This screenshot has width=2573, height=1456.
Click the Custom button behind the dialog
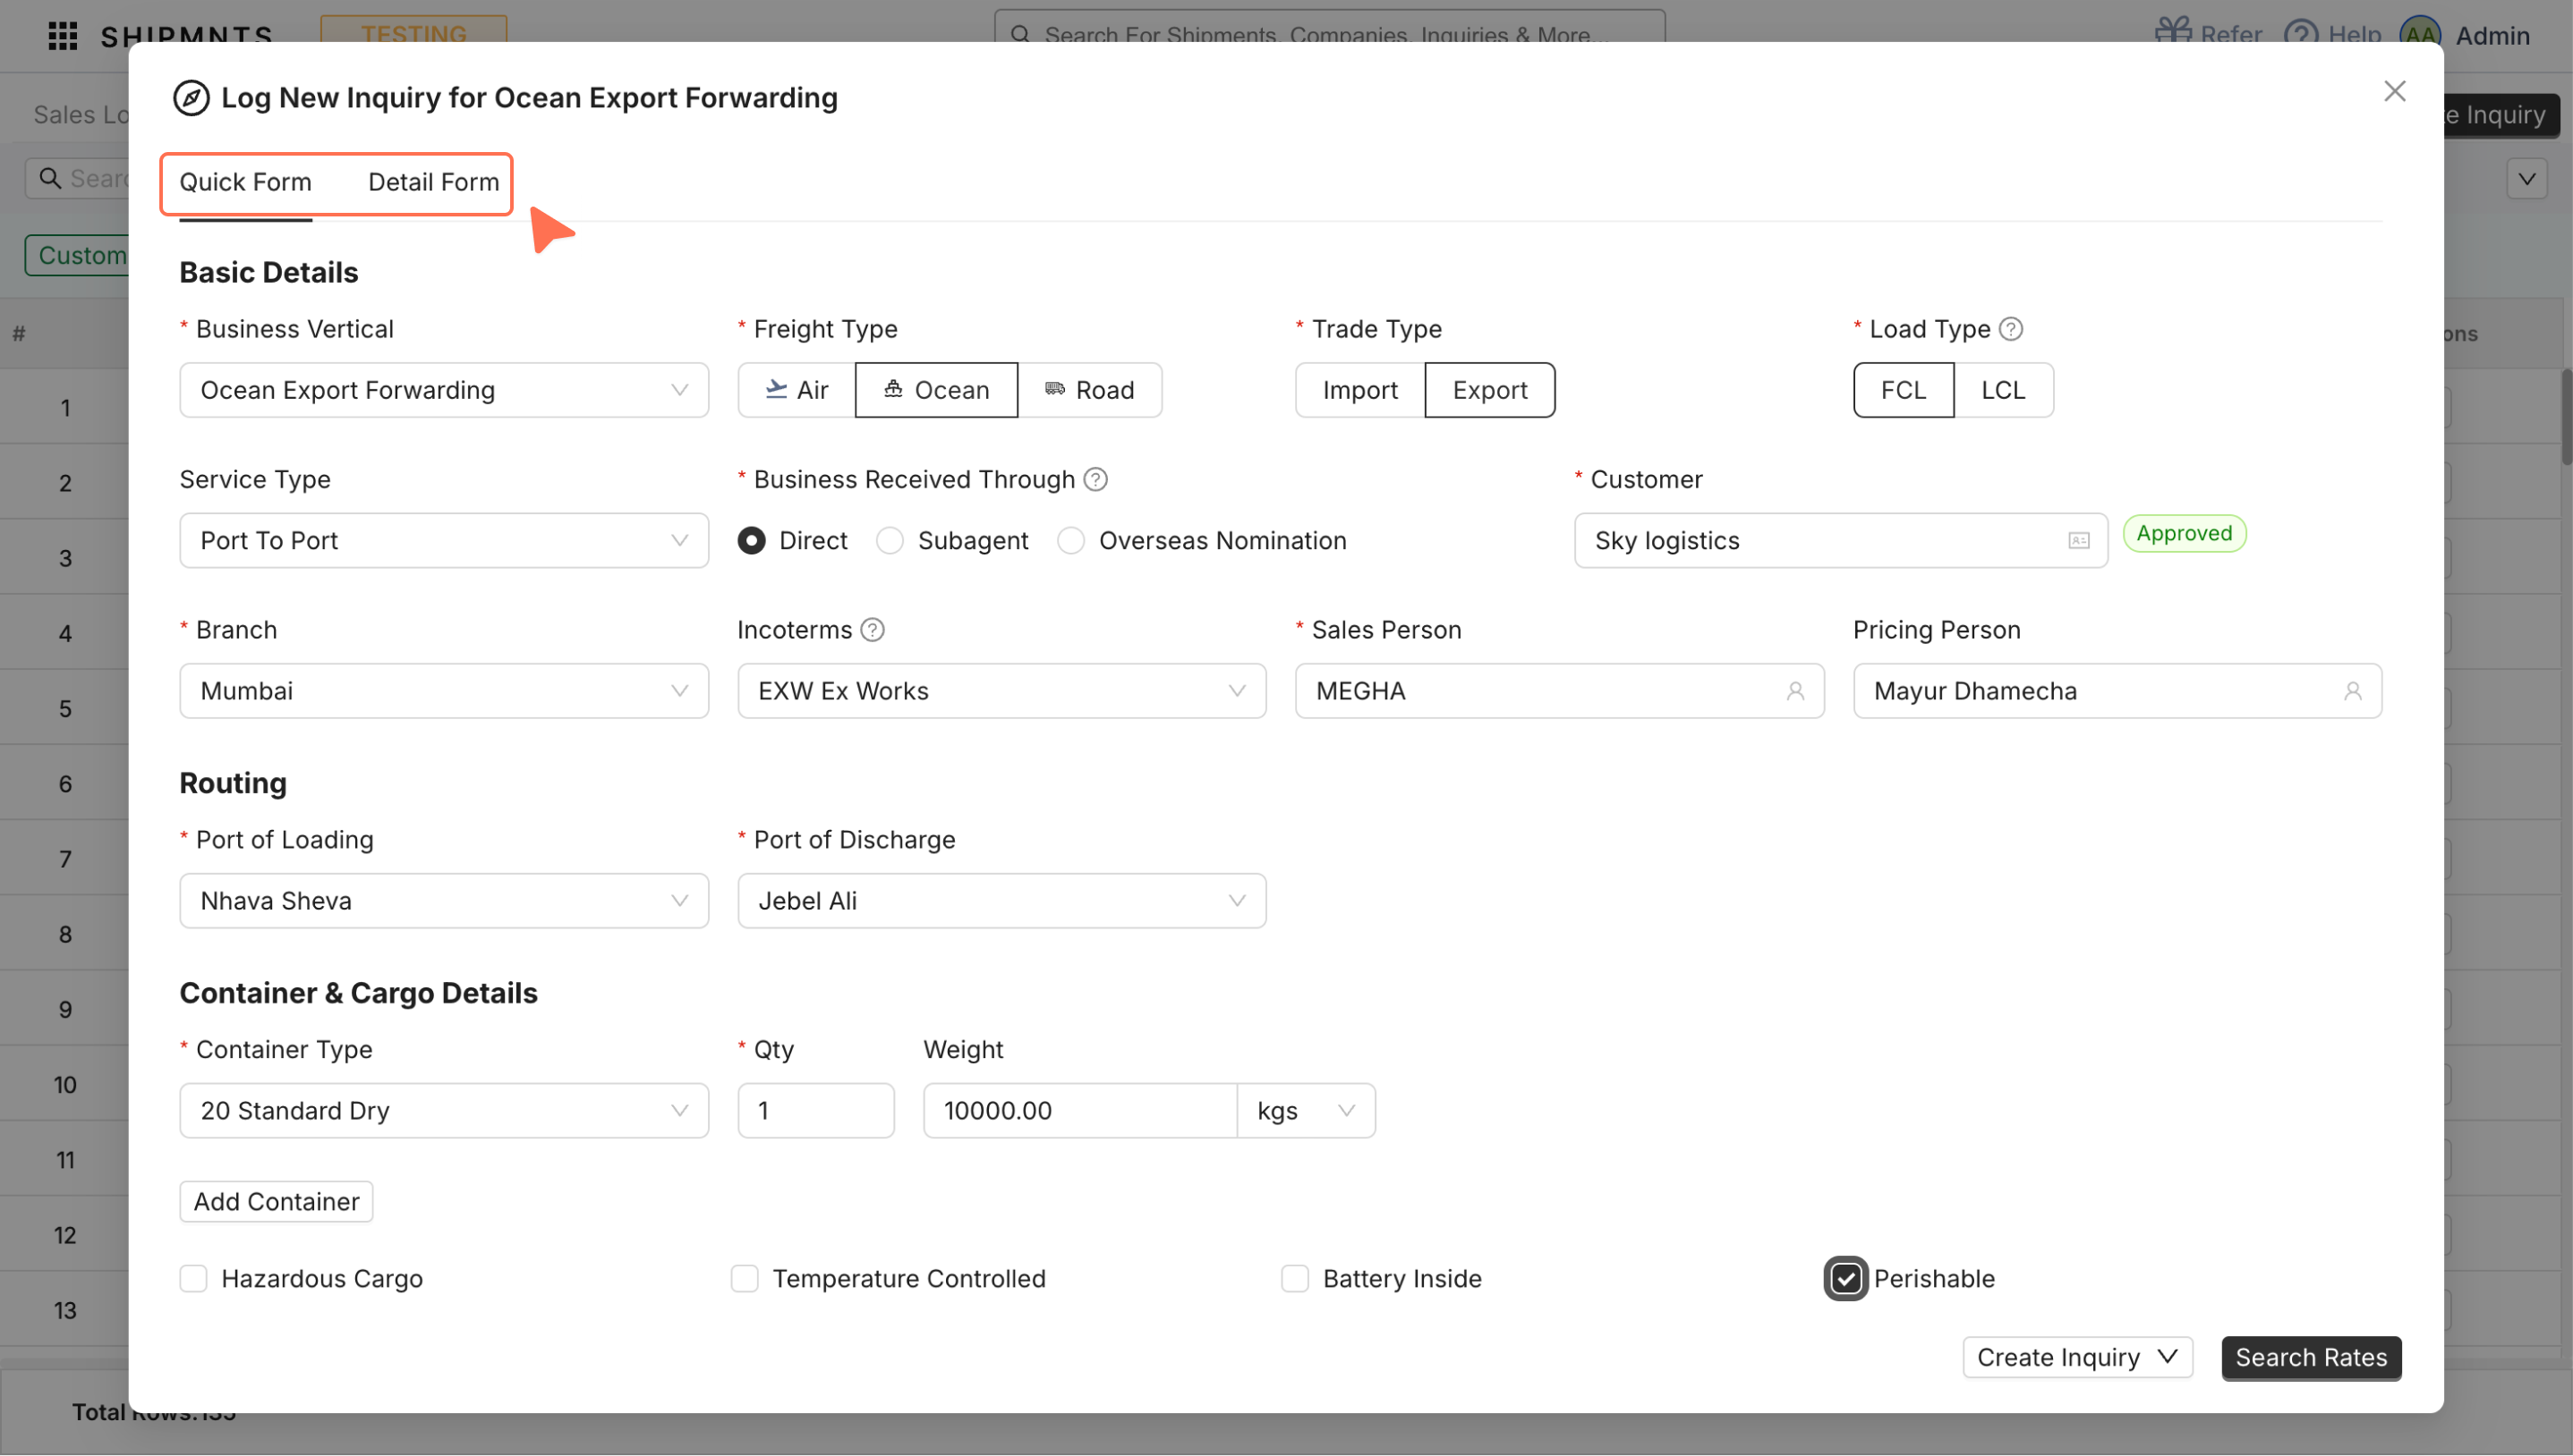click(78, 256)
